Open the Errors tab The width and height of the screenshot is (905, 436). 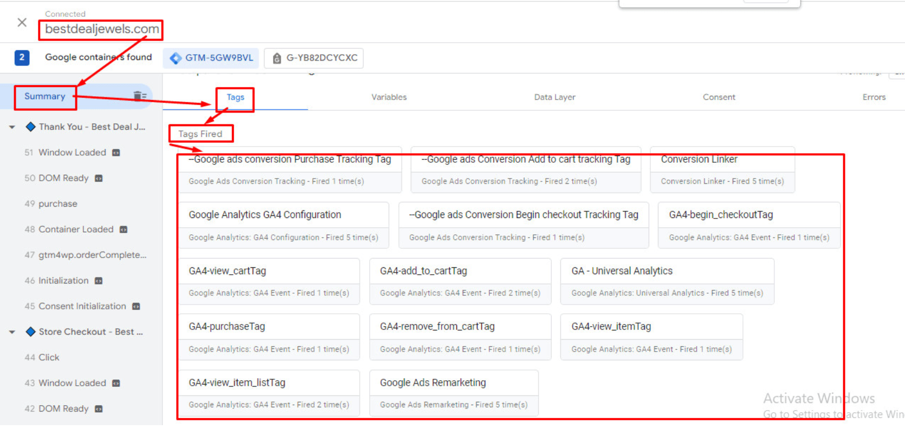point(874,97)
